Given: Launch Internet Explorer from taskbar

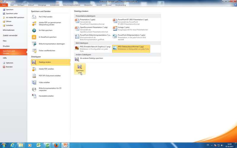Looking at the screenshot, I should pyautogui.click(x=12, y=145).
